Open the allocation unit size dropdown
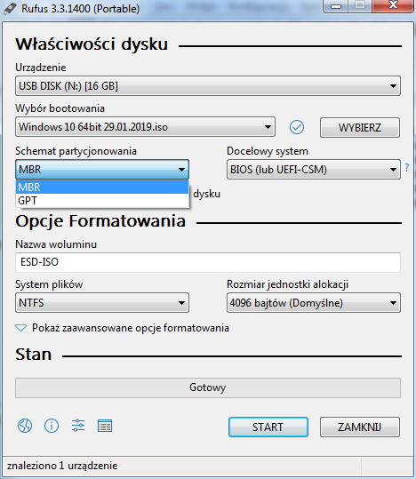 (314, 303)
